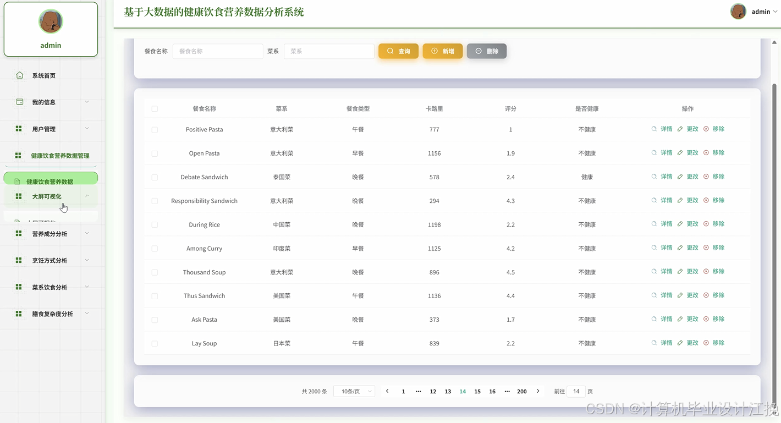
Task: Click the grid icon beside 烹饪方式分析
Action: 19,260
